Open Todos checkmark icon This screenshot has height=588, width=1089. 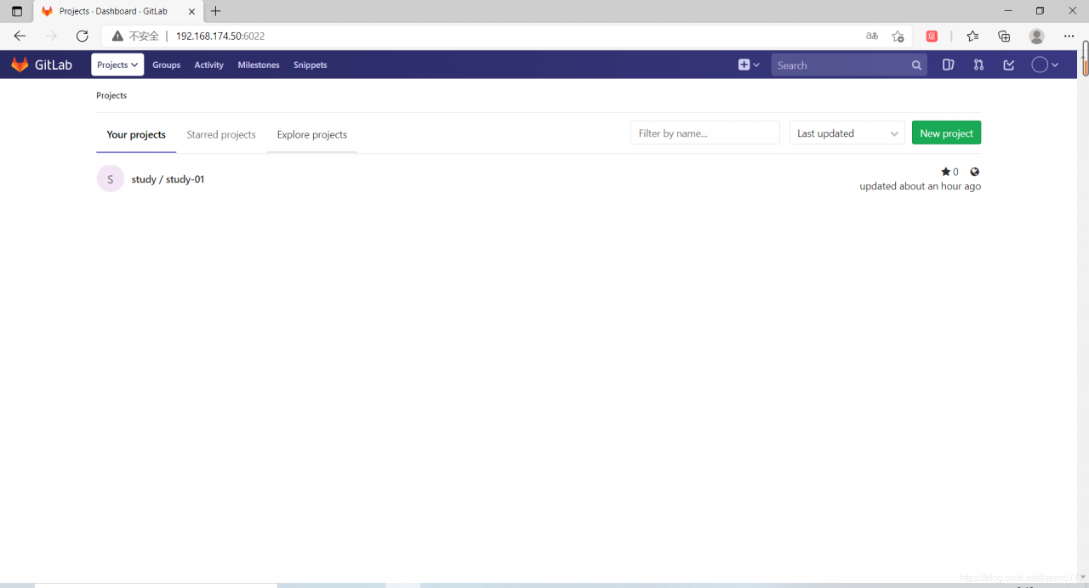[1009, 65]
